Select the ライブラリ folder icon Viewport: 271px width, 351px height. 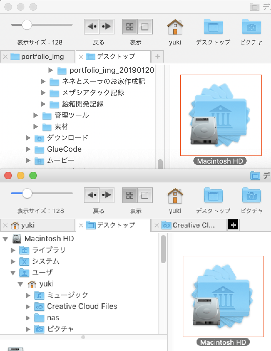[24, 250]
